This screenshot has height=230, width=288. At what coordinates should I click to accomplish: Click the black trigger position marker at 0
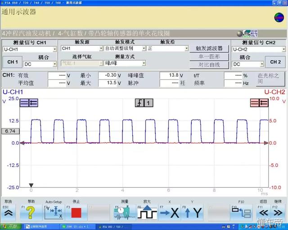[31, 185]
